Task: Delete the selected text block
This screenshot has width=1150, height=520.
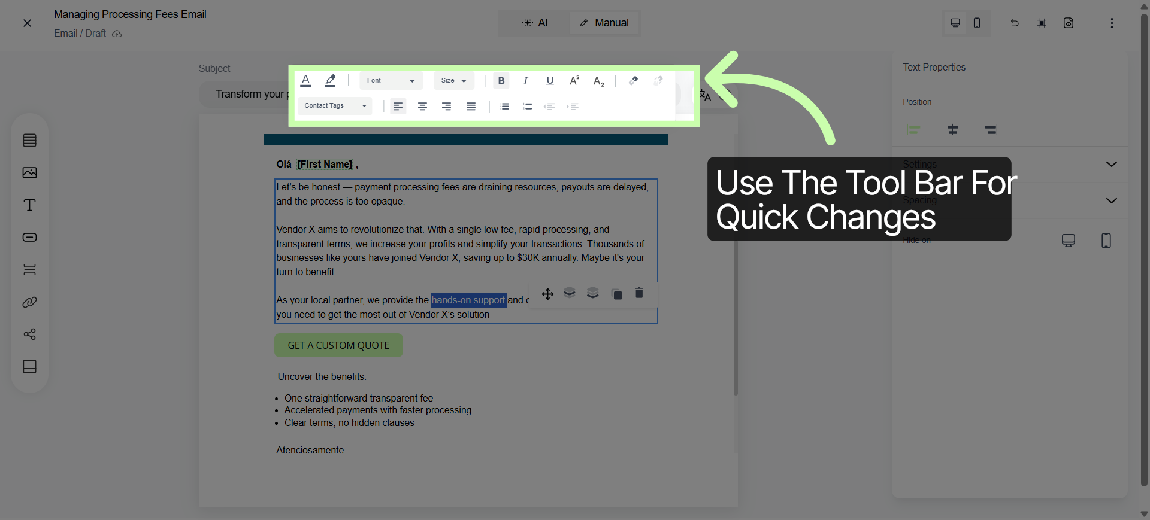Action: [x=639, y=293]
